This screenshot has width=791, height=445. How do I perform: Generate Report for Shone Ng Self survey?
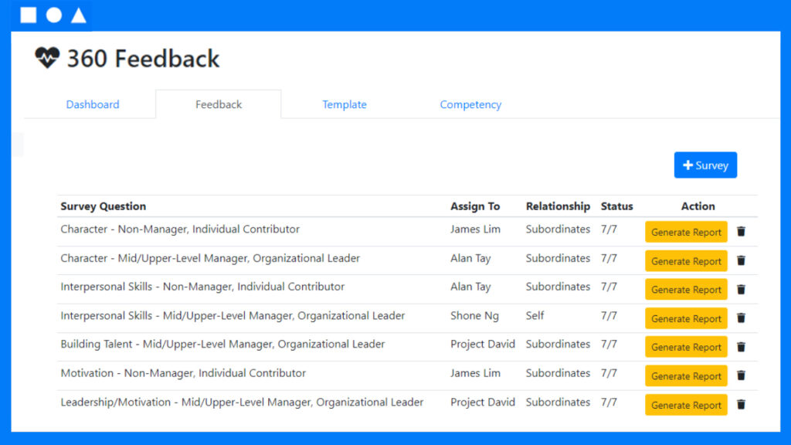pos(686,318)
